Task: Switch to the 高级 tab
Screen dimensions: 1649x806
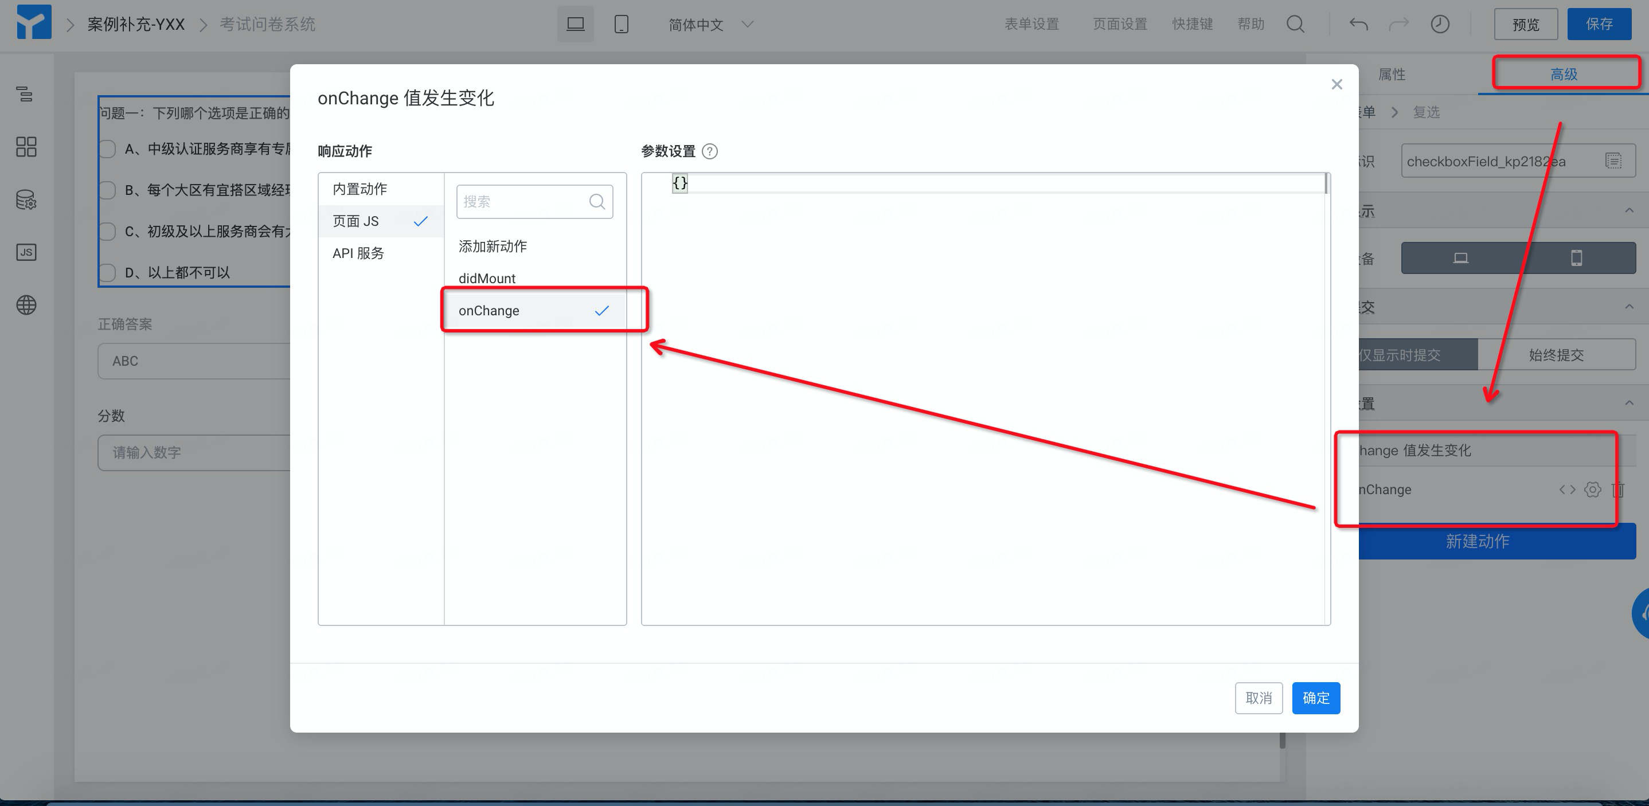Action: pyautogui.click(x=1563, y=75)
